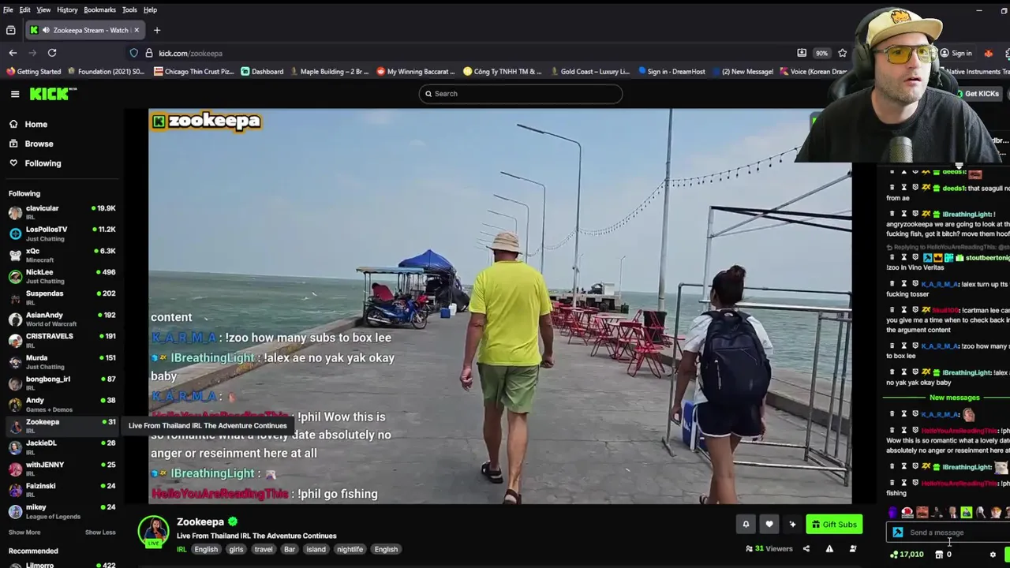Viewport: 1010px width, 568px height.
Task: Open the History menu
Action: click(67, 9)
